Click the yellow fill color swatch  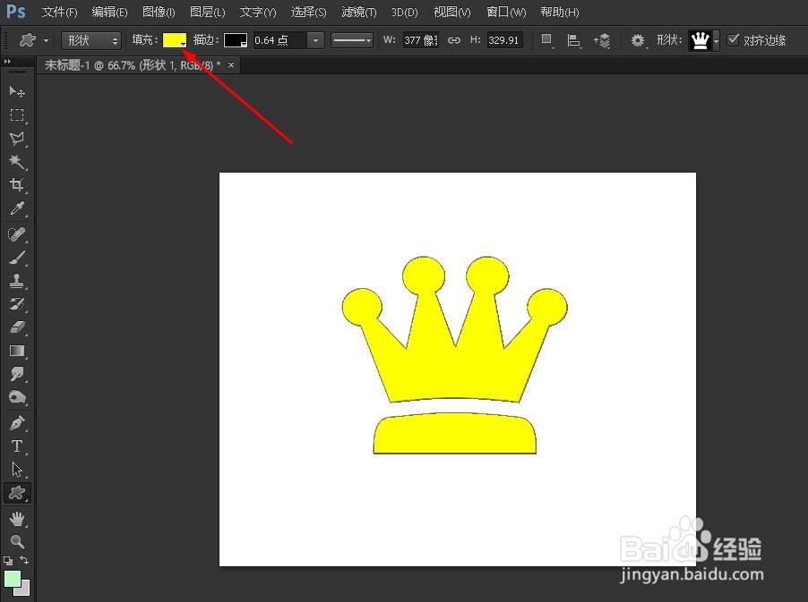(174, 40)
